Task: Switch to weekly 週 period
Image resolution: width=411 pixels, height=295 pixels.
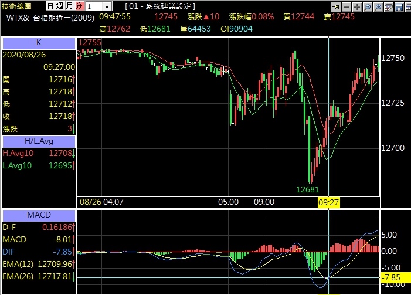Action: pyautogui.click(x=60, y=6)
